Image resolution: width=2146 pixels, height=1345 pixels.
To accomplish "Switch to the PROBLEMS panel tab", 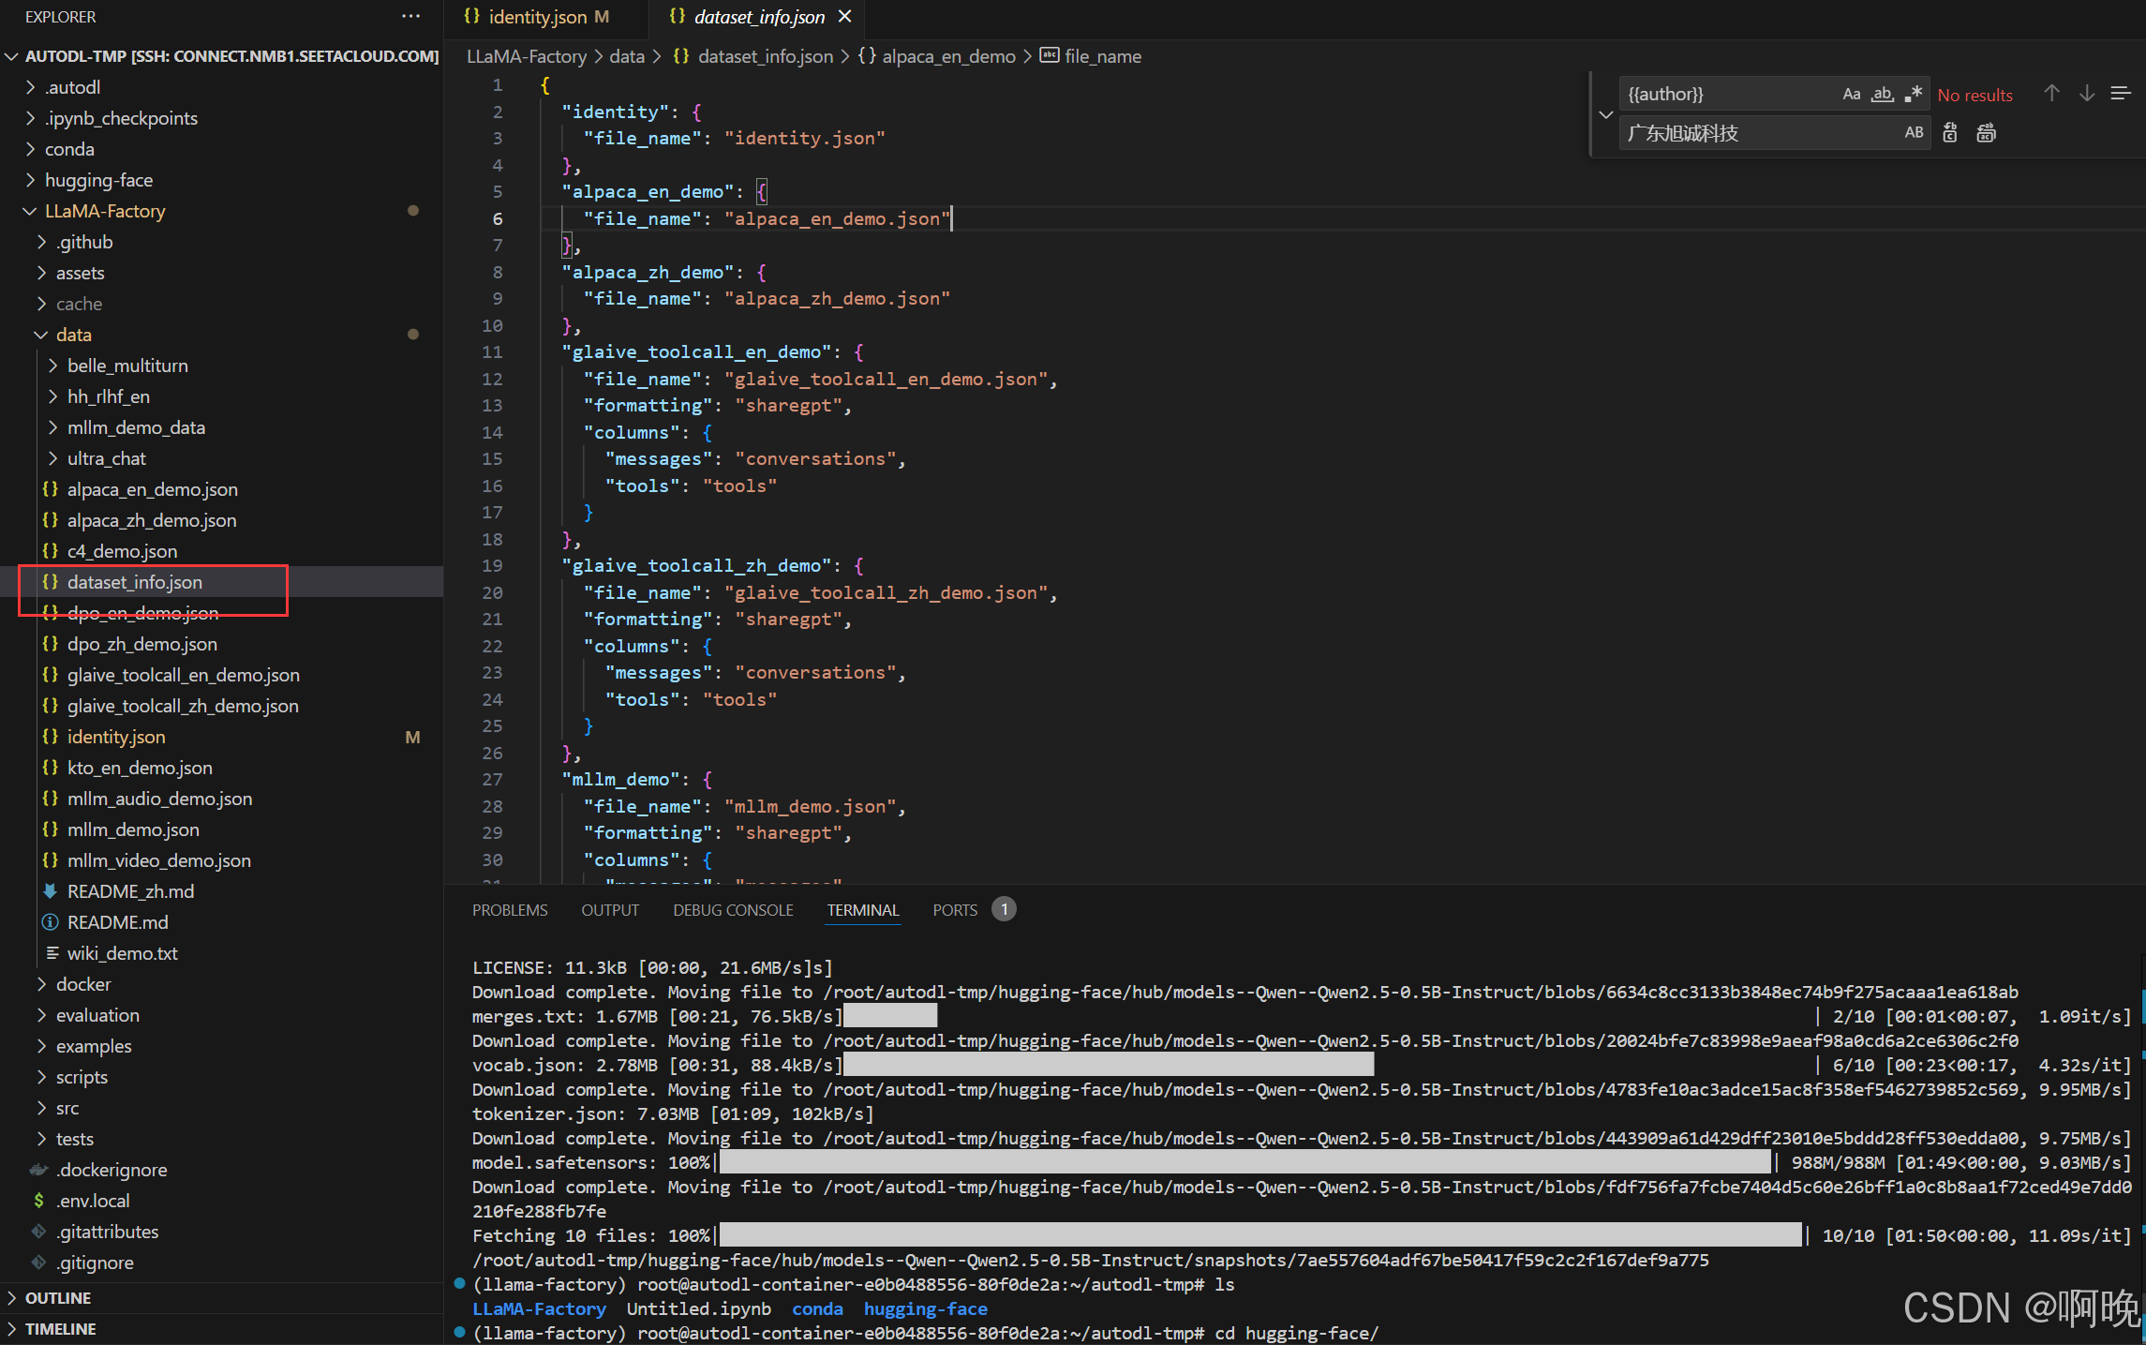I will (510, 910).
